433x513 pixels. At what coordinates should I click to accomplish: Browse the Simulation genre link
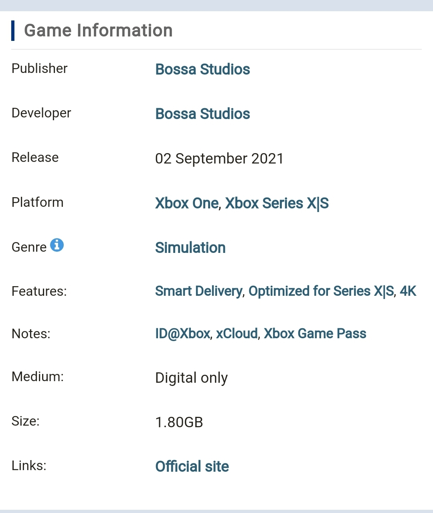point(190,248)
